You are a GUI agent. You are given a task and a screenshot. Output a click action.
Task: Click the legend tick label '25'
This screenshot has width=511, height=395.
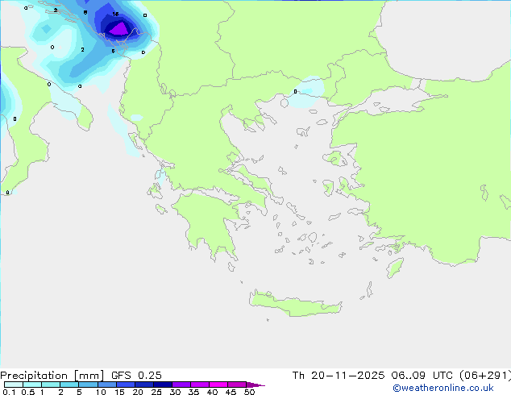click(x=156, y=392)
